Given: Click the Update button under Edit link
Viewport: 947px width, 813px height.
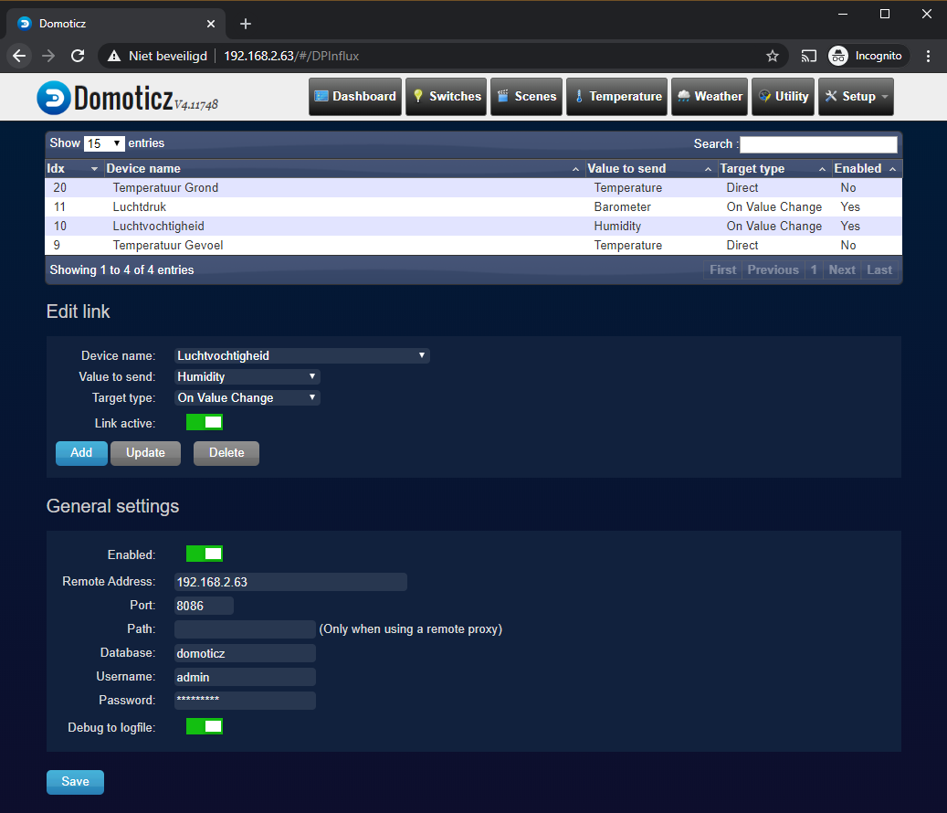Looking at the screenshot, I should 145,453.
